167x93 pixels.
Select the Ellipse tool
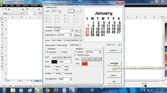[x=2, y=41]
